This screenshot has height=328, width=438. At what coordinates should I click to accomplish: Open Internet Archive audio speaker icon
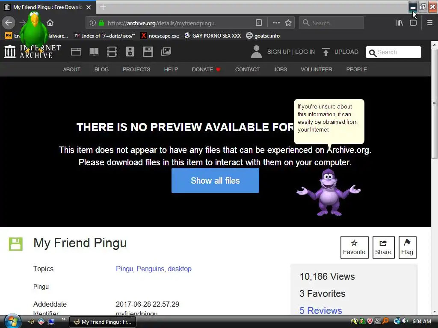pos(130,52)
